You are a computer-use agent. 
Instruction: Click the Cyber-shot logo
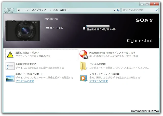tap(140, 41)
